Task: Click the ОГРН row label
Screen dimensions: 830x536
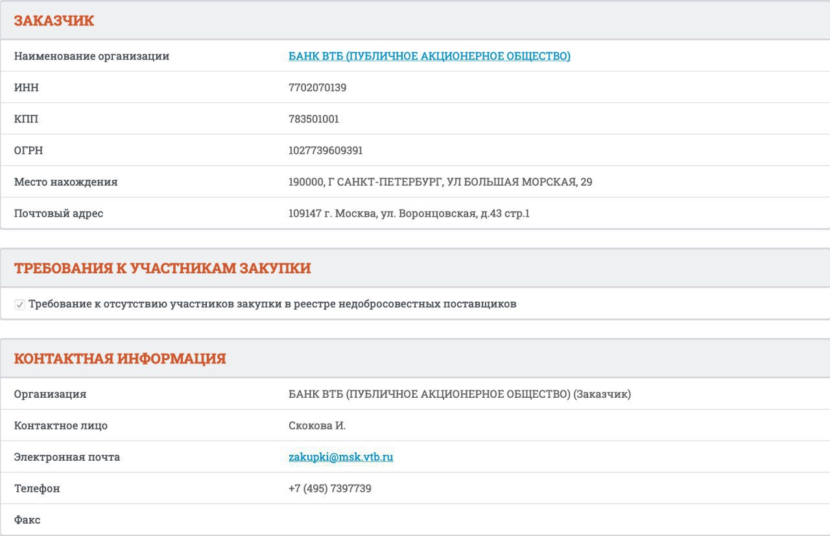Action: click(29, 151)
